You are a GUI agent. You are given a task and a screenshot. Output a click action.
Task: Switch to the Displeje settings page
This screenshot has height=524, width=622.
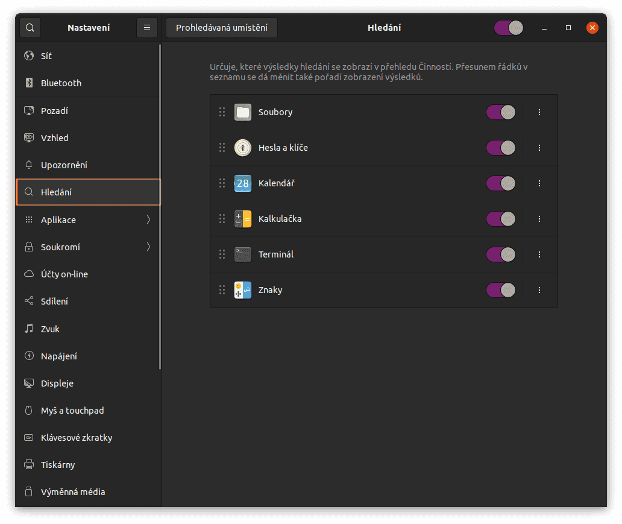56,383
